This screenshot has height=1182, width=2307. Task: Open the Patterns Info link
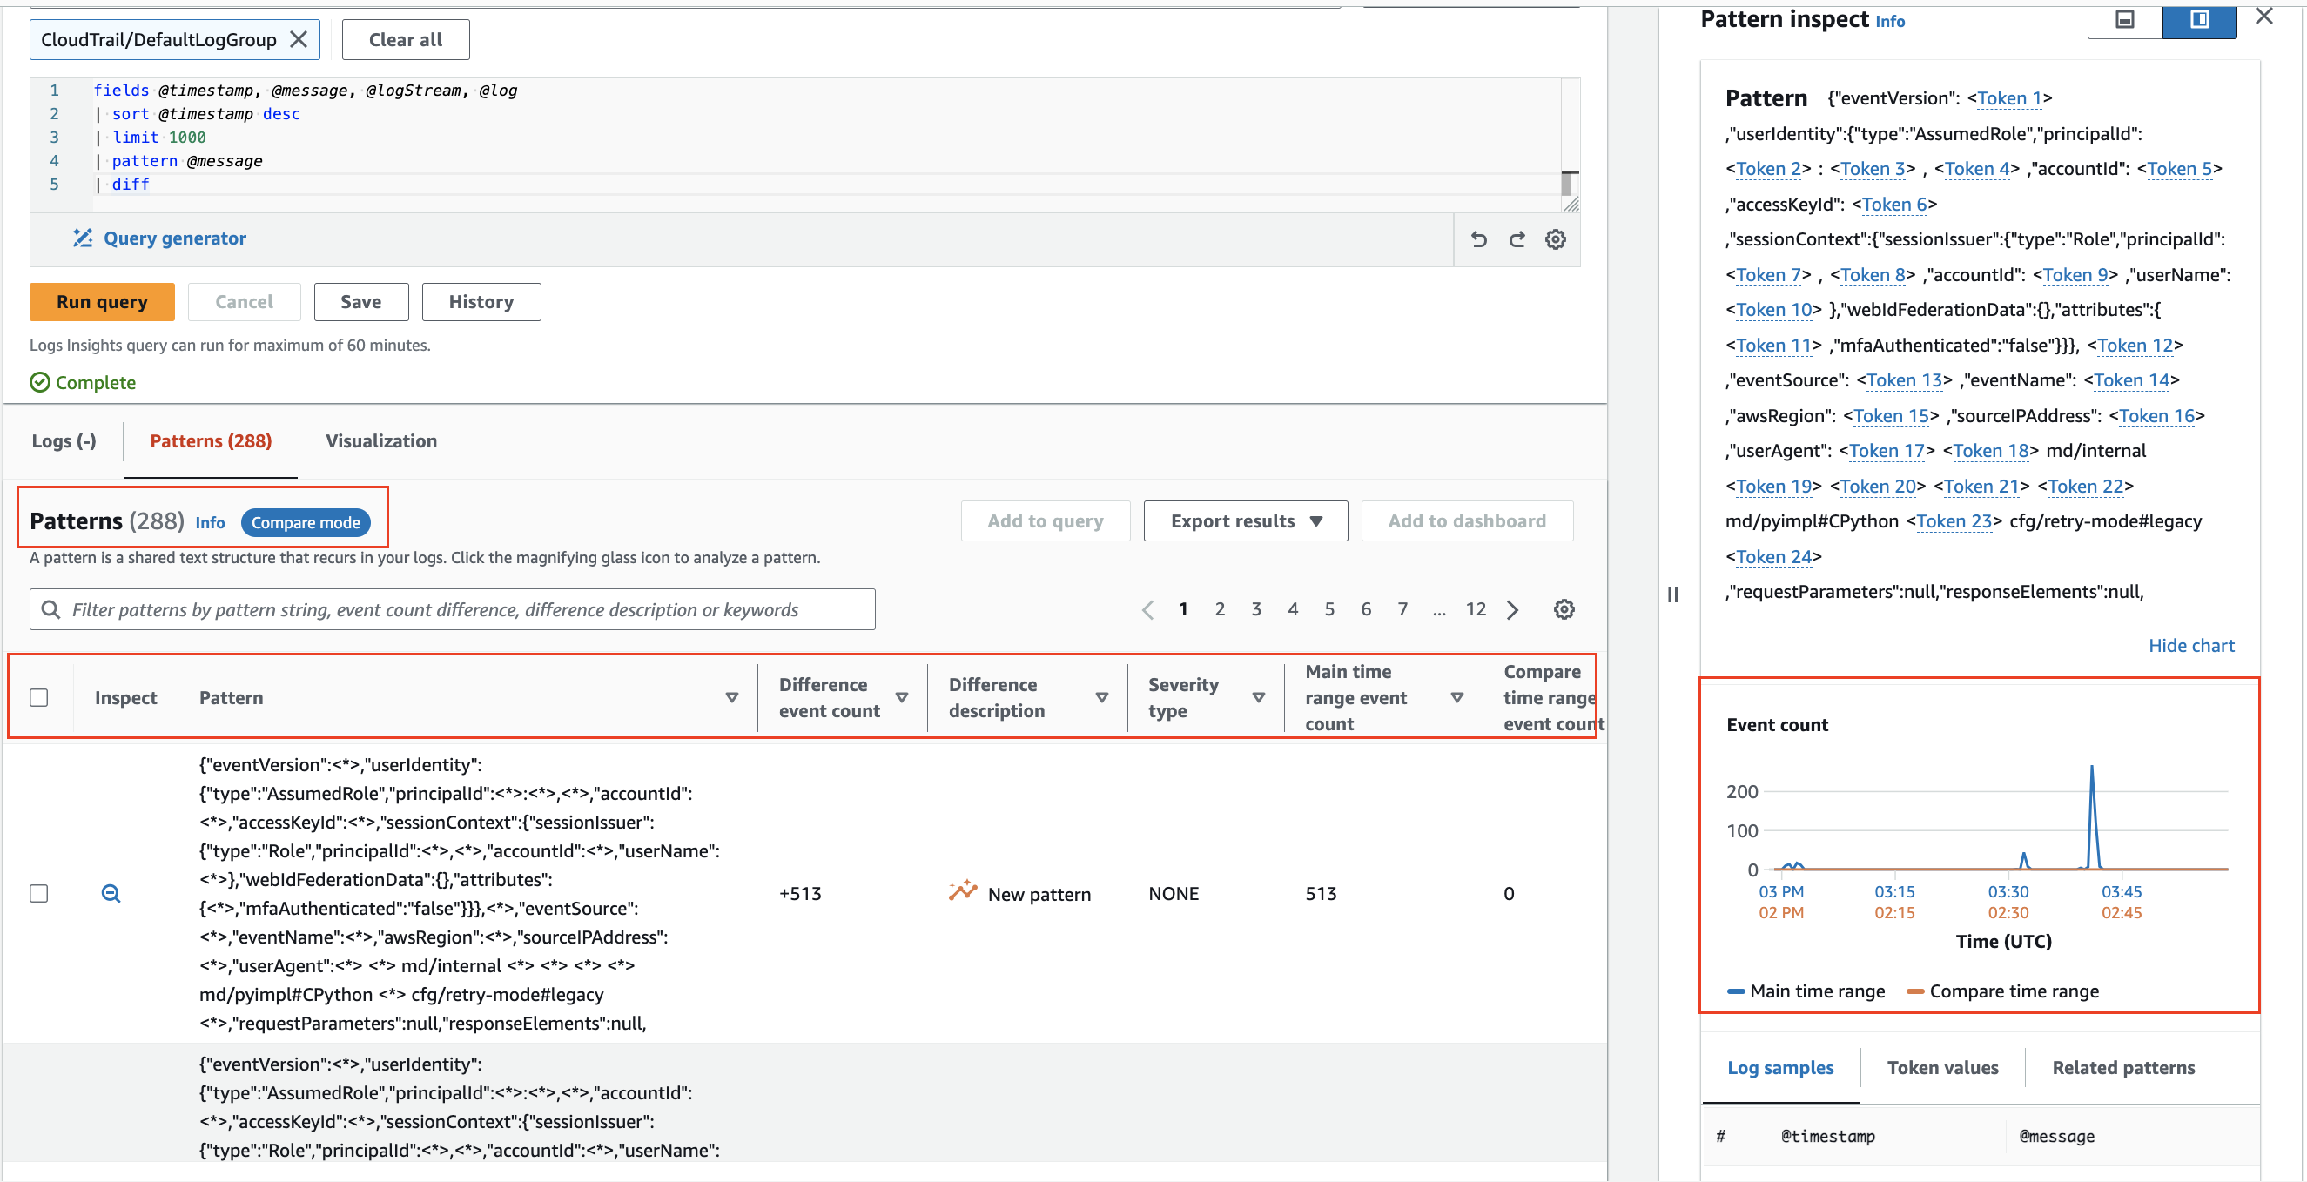click(211, 522)
